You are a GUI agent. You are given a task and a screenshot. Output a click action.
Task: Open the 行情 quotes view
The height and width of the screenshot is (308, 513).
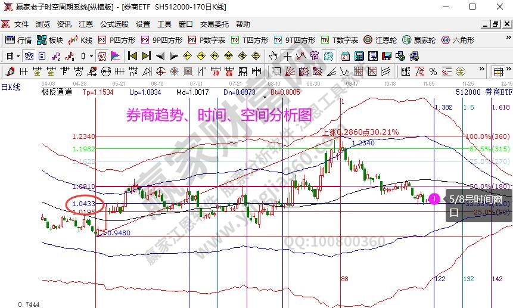18,41
